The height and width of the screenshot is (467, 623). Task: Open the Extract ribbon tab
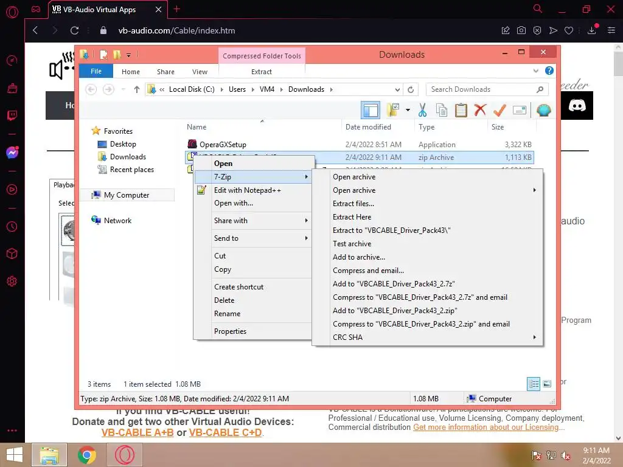click(262, 72)
